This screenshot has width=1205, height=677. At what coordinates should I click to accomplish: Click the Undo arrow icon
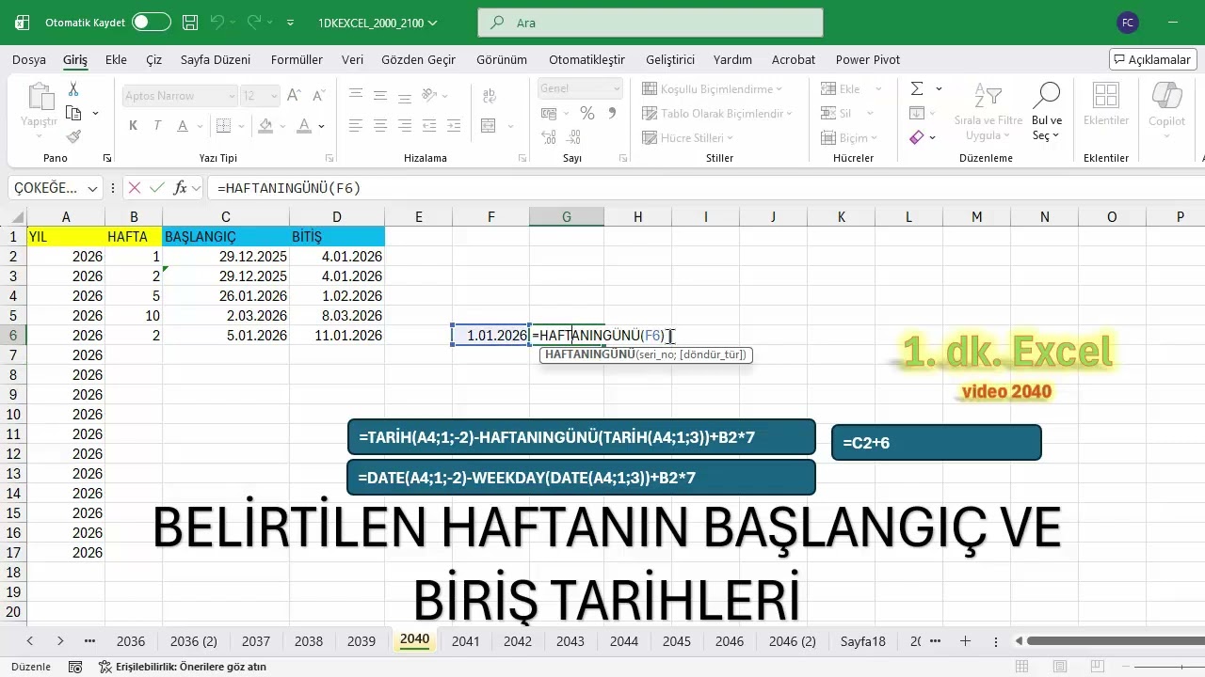tap(217, 22)
